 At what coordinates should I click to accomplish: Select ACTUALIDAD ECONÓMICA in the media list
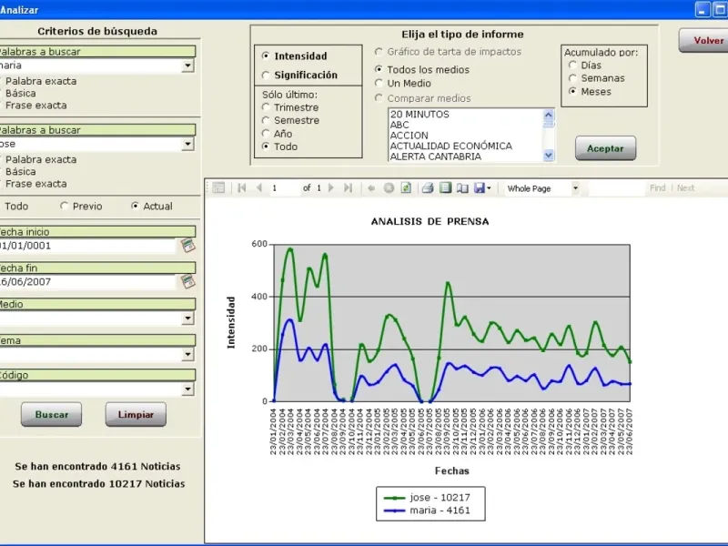tap(466, 147)
